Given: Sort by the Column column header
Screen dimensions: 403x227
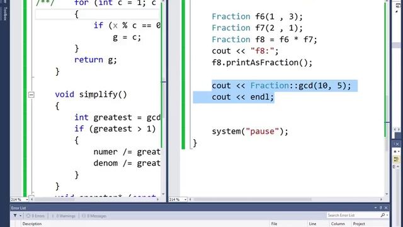Looking at the screenshot, I should (338, 224).
